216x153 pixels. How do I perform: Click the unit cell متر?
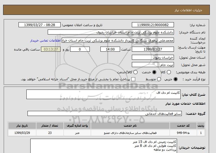[x=77, y=133]
